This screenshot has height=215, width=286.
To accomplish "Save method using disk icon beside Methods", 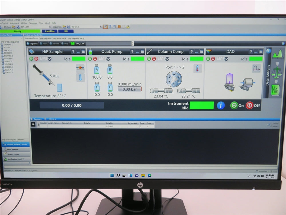I will click(x=18, y=27).
